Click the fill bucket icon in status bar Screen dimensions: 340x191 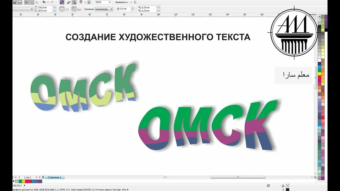click(283, 186)
